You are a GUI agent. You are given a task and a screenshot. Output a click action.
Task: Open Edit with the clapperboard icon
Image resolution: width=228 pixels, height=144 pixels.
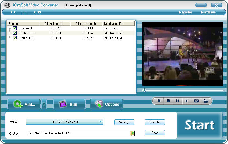tap(69, 105)
